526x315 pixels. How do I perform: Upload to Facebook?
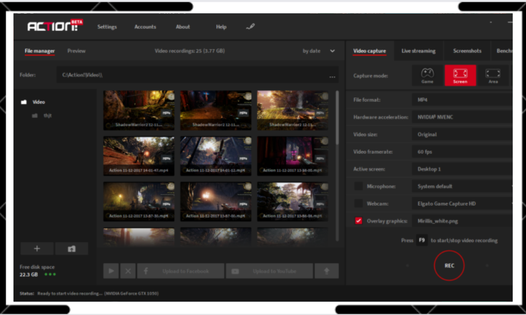(x=181, y=271)
